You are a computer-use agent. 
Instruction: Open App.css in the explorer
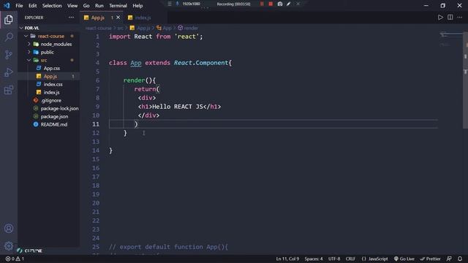pos(49,68)
